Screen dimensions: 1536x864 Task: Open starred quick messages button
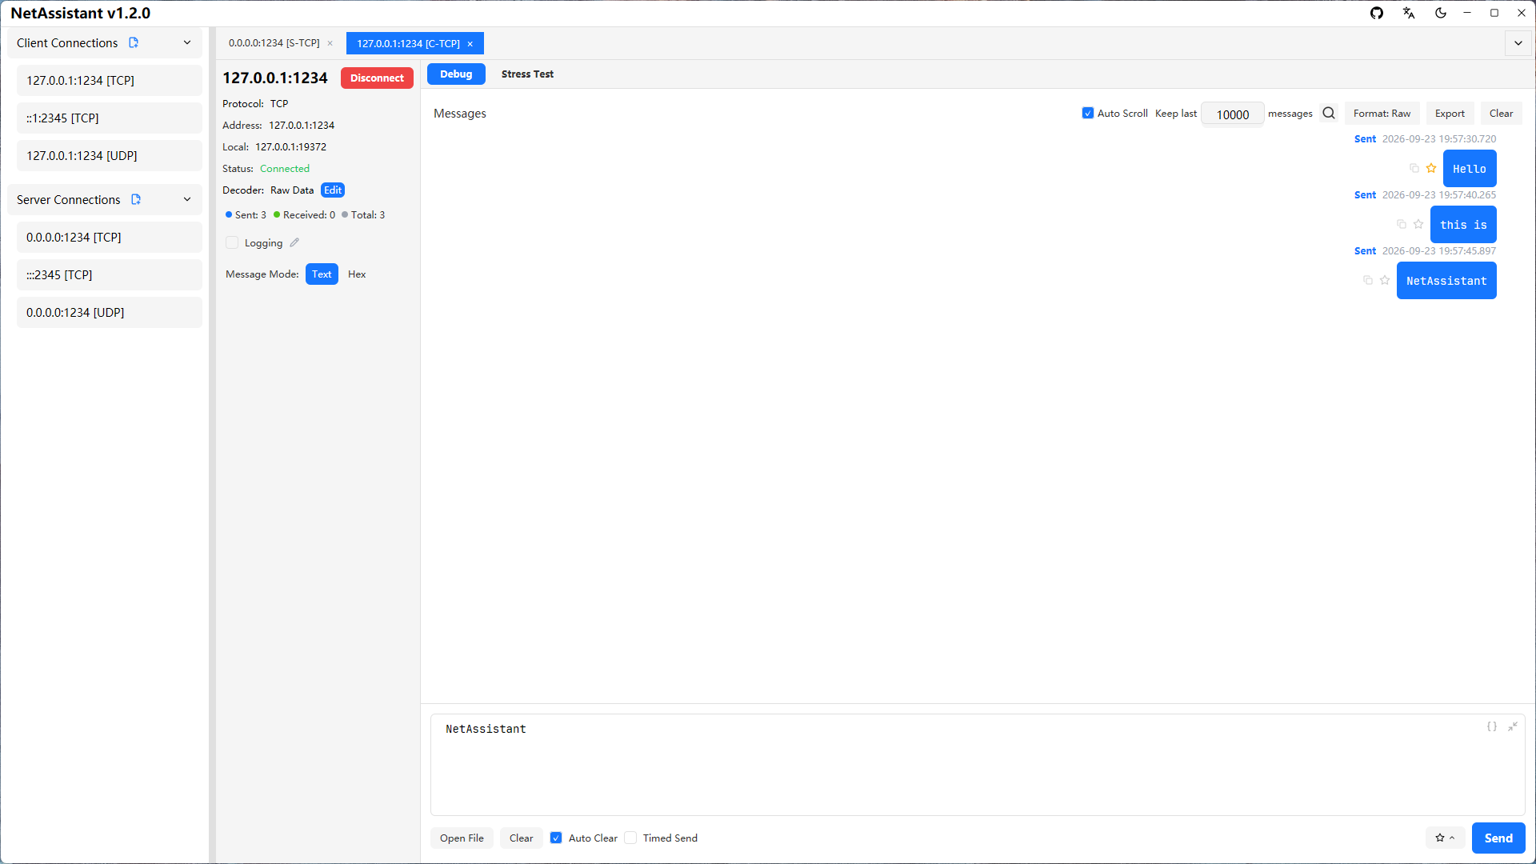[1445, 838]
